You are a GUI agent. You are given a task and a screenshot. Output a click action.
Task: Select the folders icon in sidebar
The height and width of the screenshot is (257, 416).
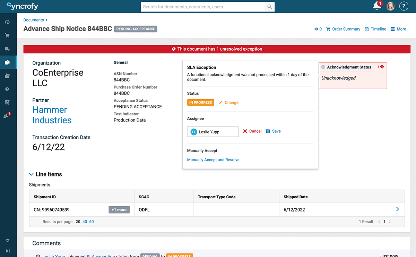tap(7, 76)
